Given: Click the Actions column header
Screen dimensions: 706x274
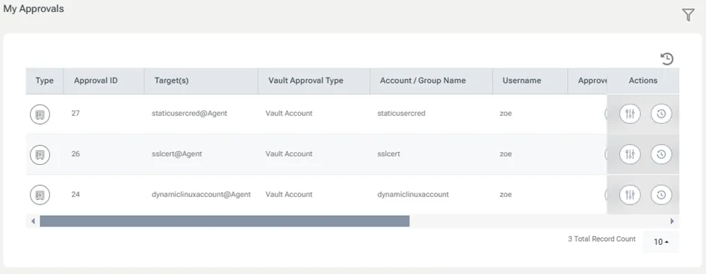Looking at the screenshot, I should pos(643,81).
